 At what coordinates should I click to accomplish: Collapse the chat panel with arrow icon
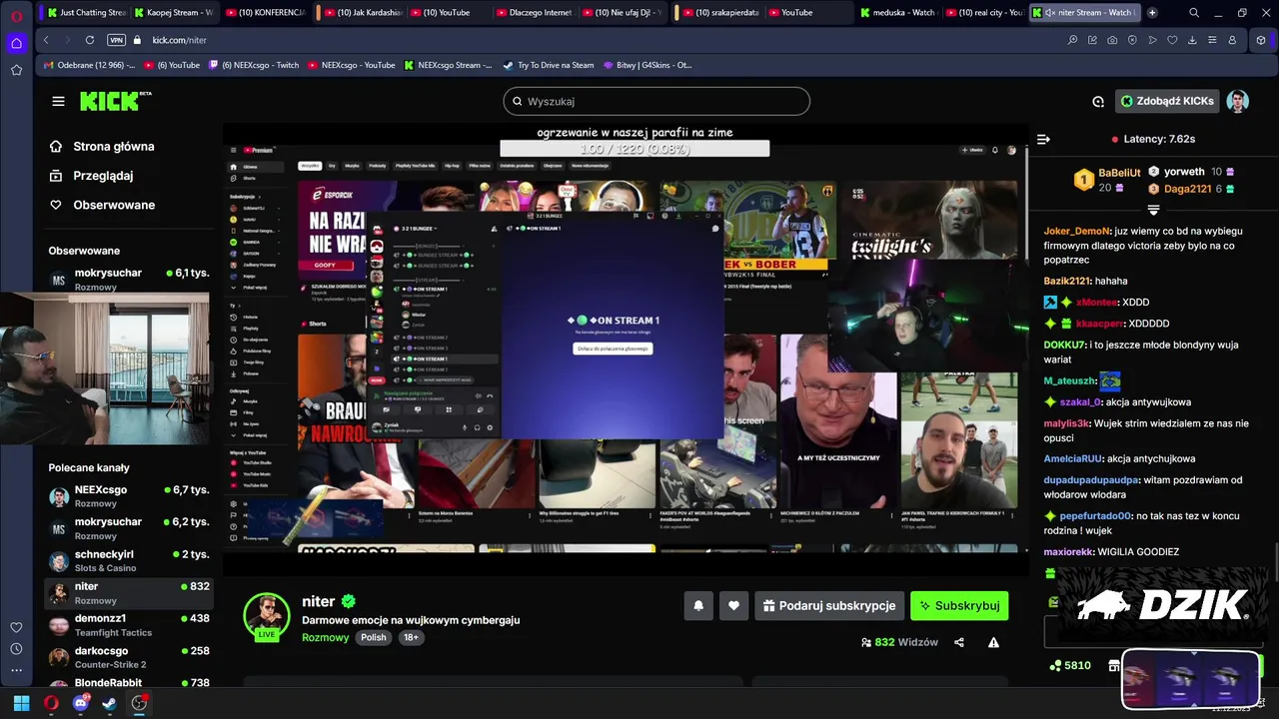pyautogui.click(x=1043, y=139)
